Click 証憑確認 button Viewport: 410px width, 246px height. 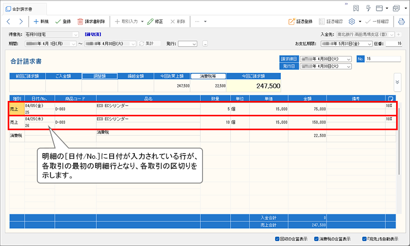[331, 22]
